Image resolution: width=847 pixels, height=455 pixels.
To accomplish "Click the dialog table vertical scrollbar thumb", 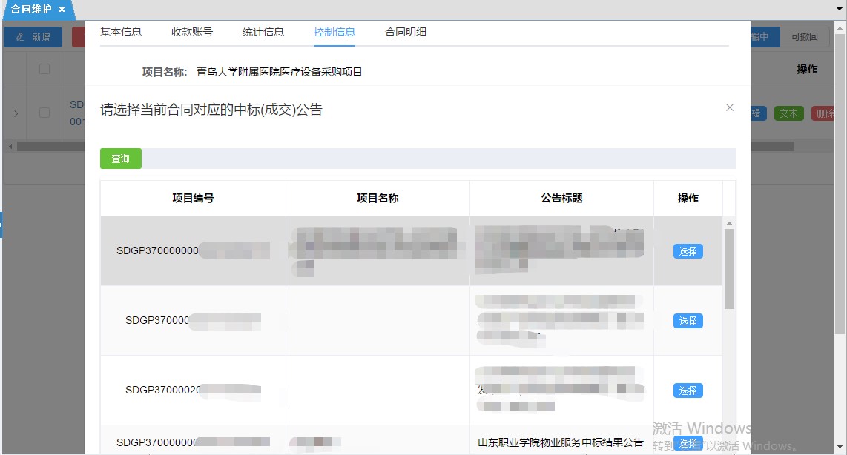I will point(729,269).
